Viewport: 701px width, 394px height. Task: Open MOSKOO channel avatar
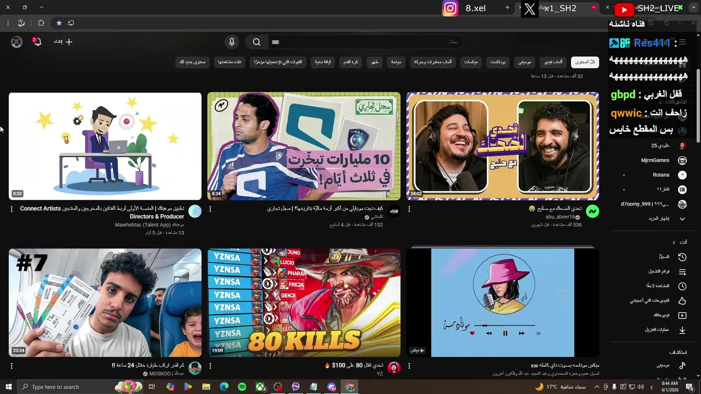(195, 368)
